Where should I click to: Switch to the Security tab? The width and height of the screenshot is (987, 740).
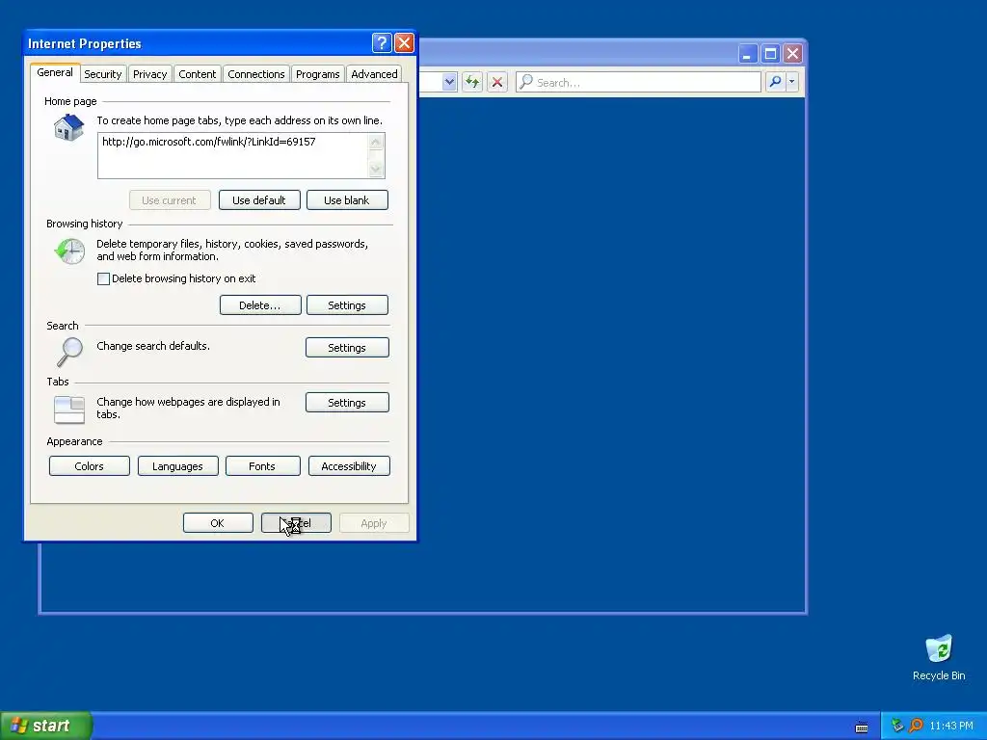pos(102,74)
